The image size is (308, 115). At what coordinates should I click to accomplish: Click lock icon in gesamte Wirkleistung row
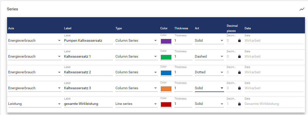point(239,104)
